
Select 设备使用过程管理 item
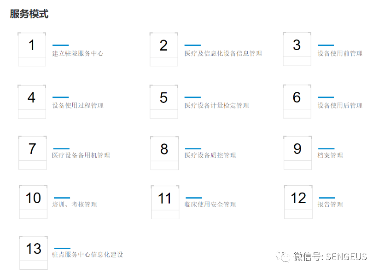78,105
